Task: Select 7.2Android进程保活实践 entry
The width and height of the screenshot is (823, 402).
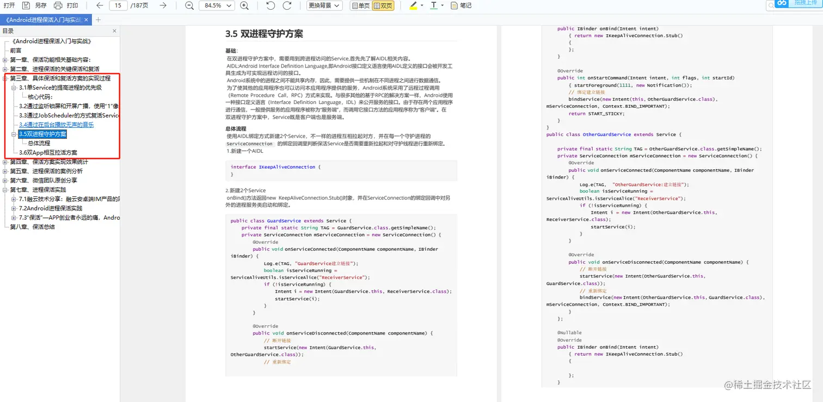Action: [51, 208]
